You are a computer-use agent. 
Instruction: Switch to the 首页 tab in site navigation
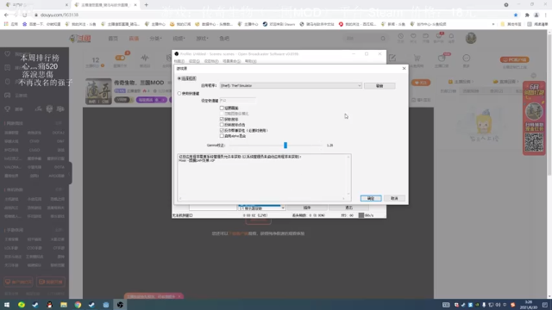pyautogui.click(x=113, y=38)
